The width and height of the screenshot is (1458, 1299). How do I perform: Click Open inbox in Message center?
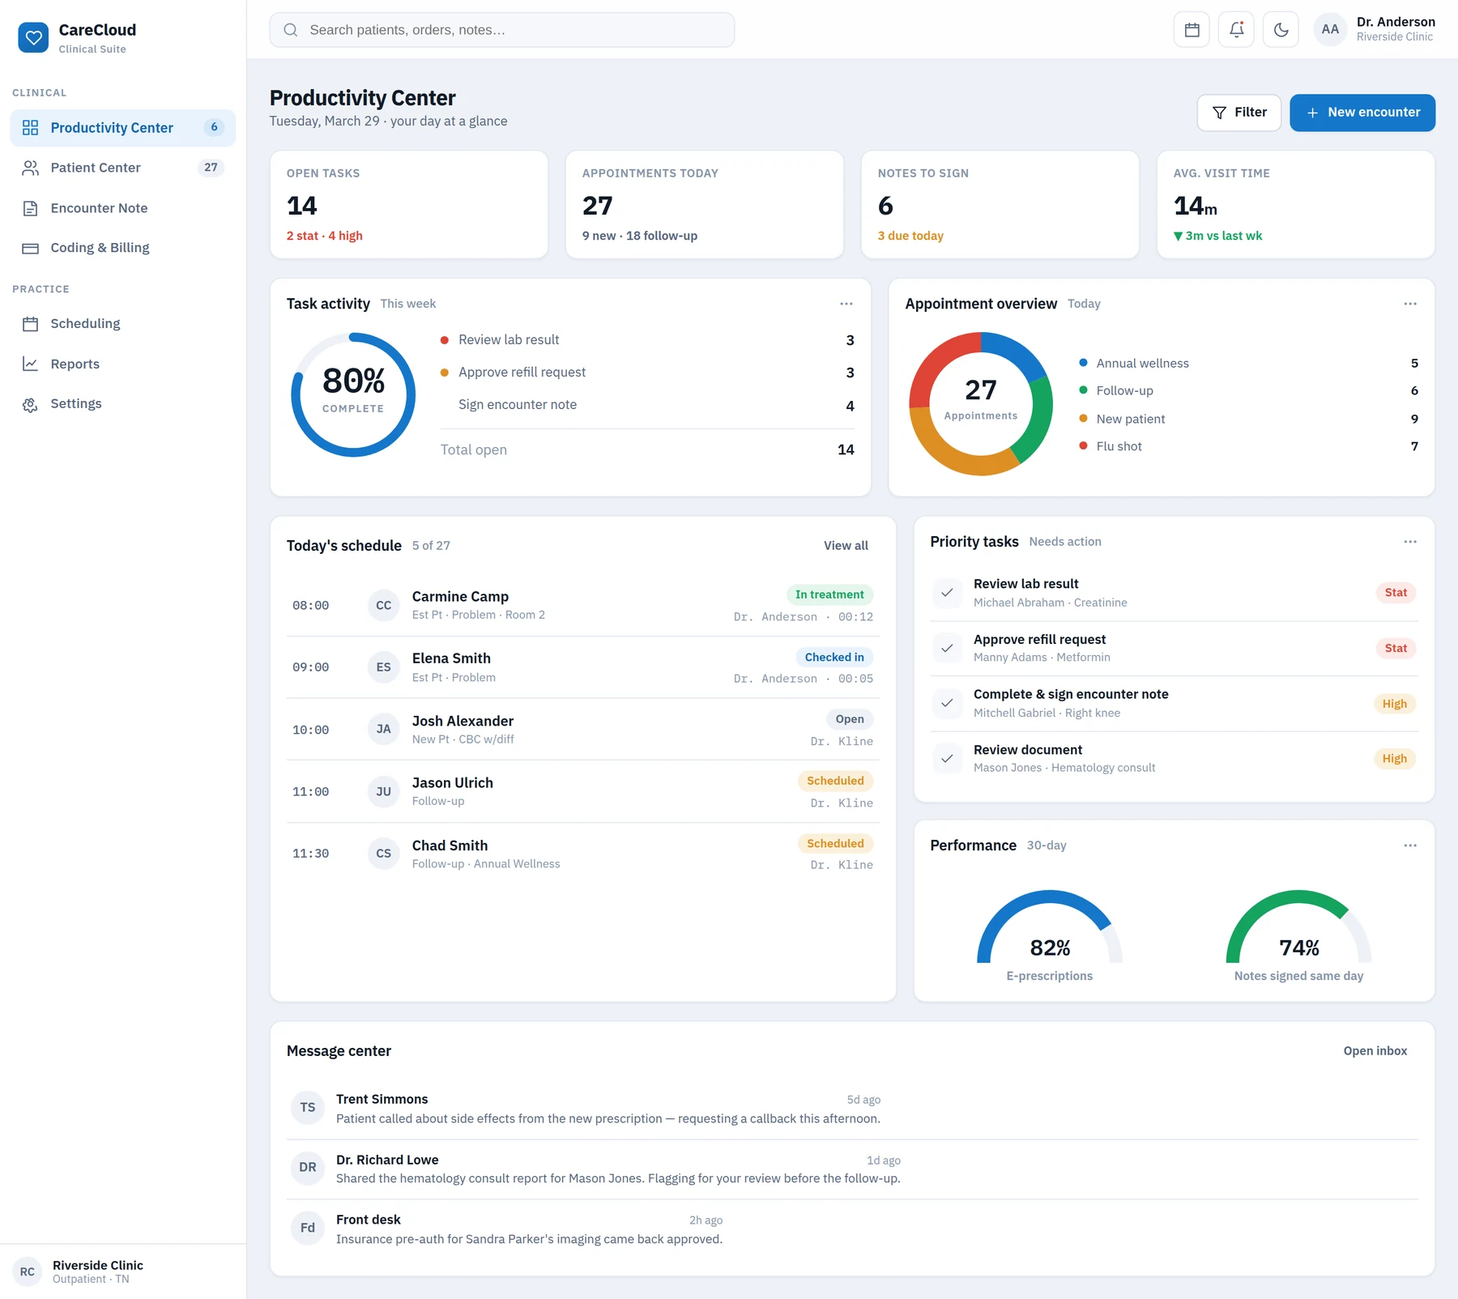pos(1375,1051)
